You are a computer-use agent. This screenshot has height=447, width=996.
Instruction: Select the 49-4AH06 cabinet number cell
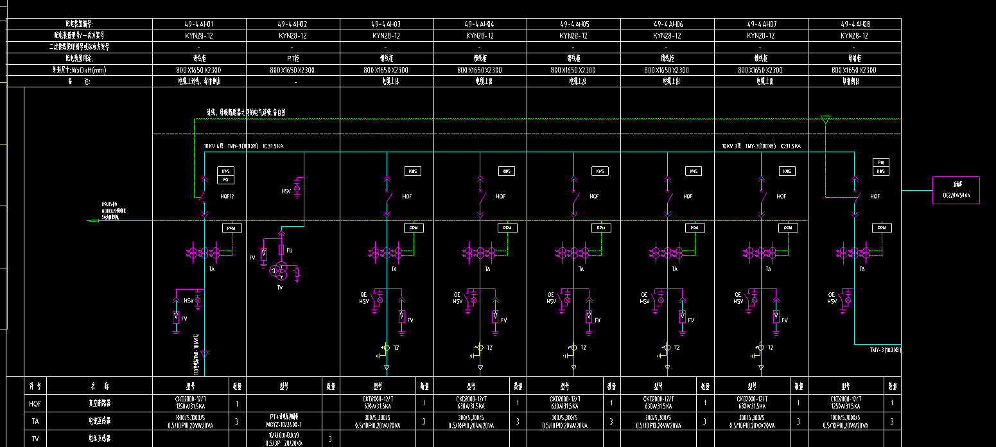pyautogui.click(x=667, y=24)
